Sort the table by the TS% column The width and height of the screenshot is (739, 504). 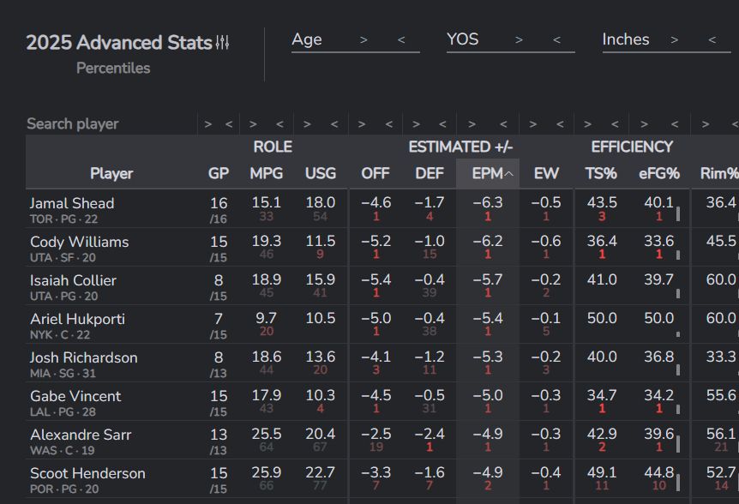[601, 173]
